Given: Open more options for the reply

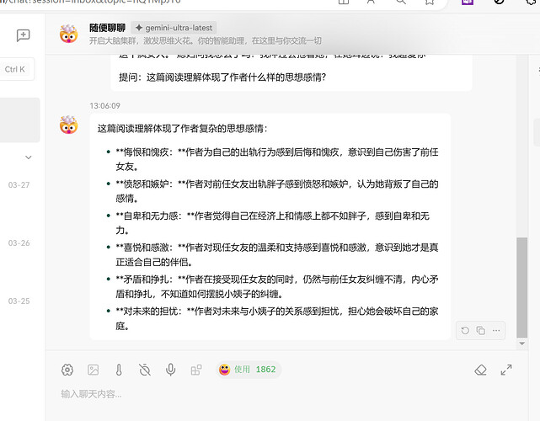Looking at the screenshot, I should (496, 330).
